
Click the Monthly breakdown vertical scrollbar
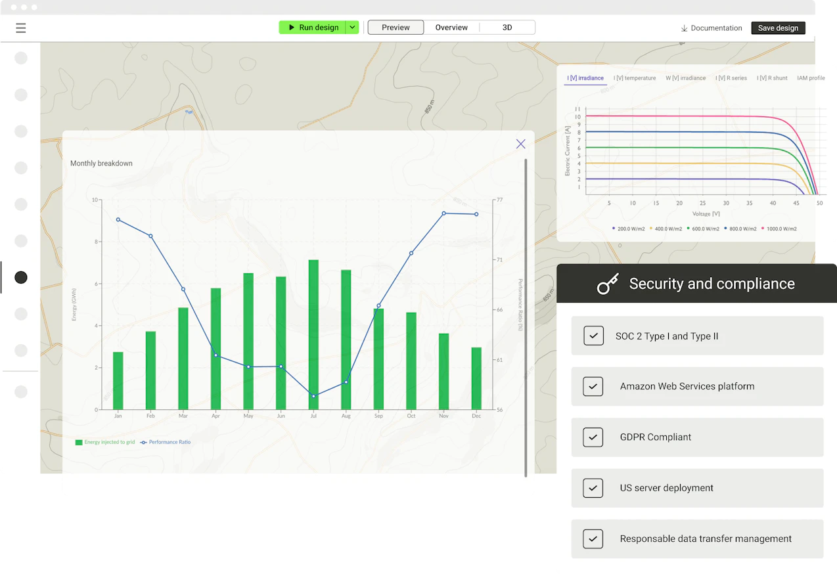click(526, 317)
